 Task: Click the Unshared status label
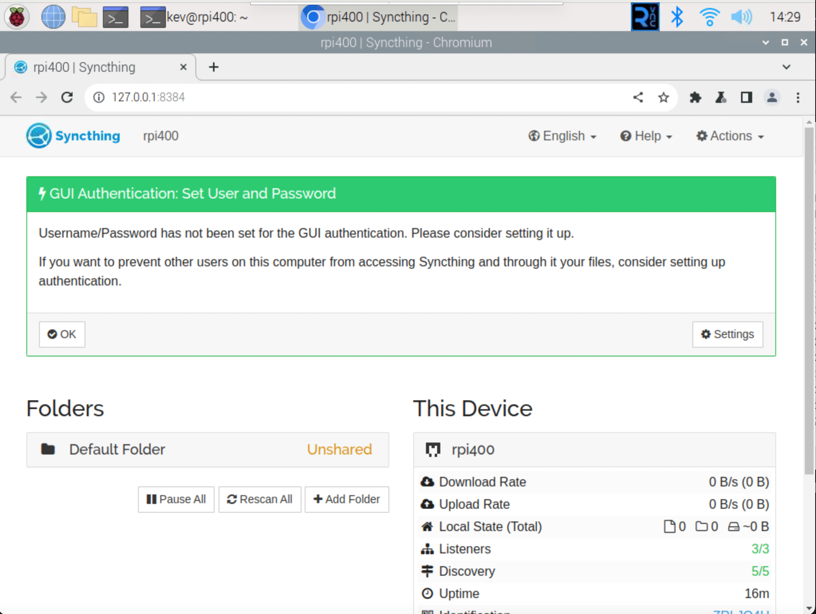pyautogui.click(x=339, y=449)
